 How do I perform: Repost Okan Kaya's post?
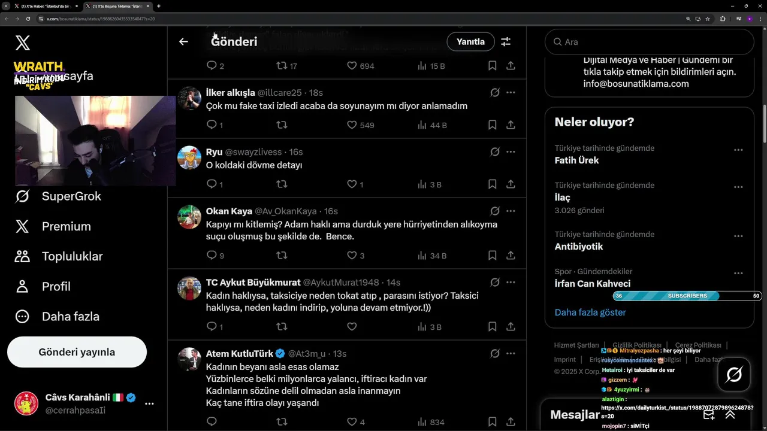pos(282,256)
